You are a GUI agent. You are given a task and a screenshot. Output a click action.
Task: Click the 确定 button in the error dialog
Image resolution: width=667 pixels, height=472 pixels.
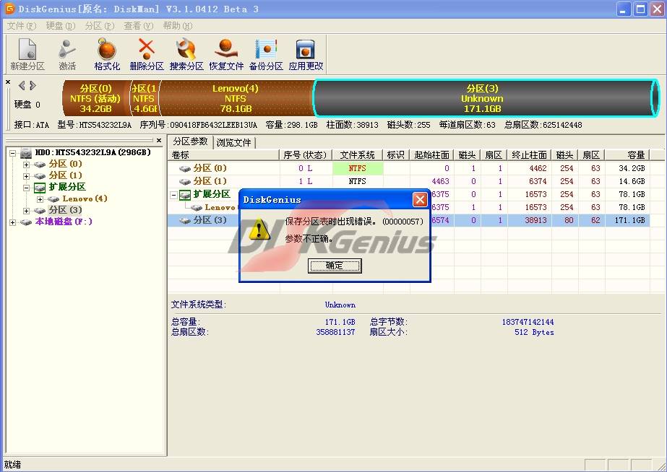(x=335, y=266)
